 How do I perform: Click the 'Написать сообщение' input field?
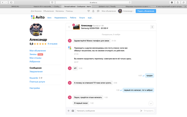point(107,111)
